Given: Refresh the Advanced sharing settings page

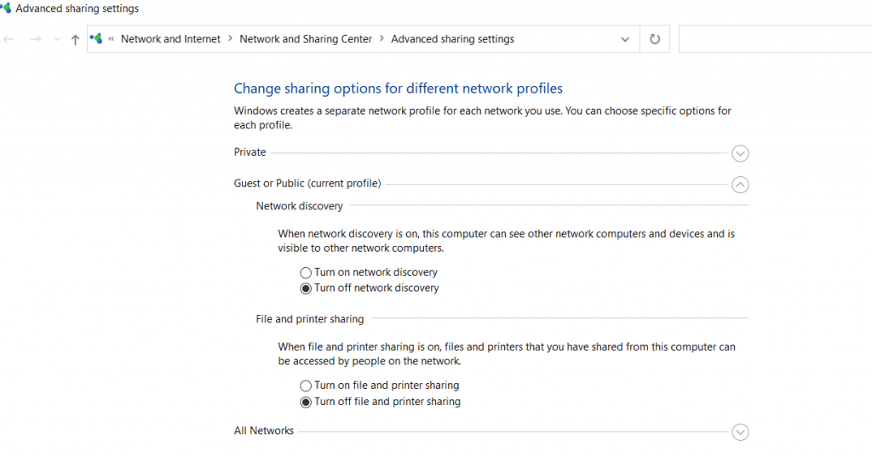Looking at the screenshot, I should (x=655, y=39).
